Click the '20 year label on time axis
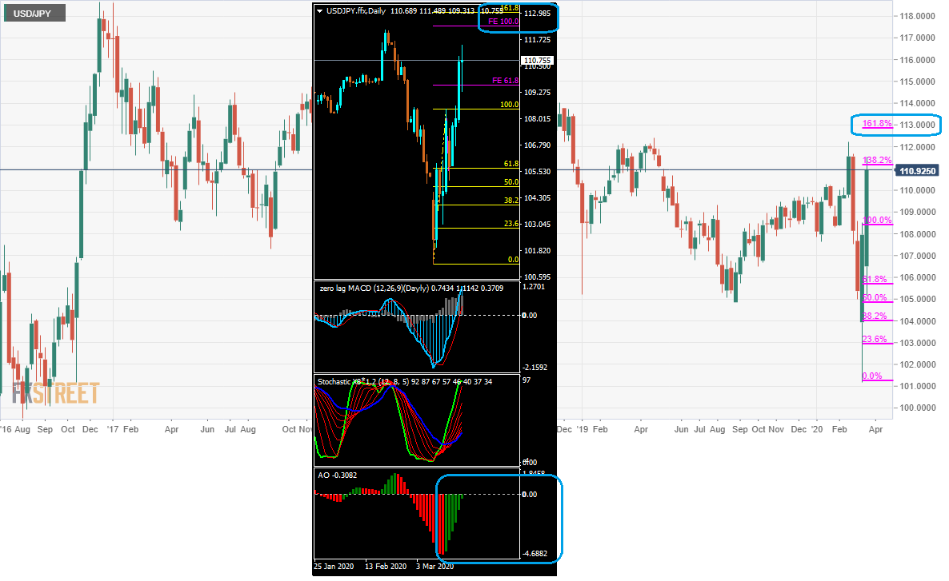Screen dimensions: 949x581 816,429
